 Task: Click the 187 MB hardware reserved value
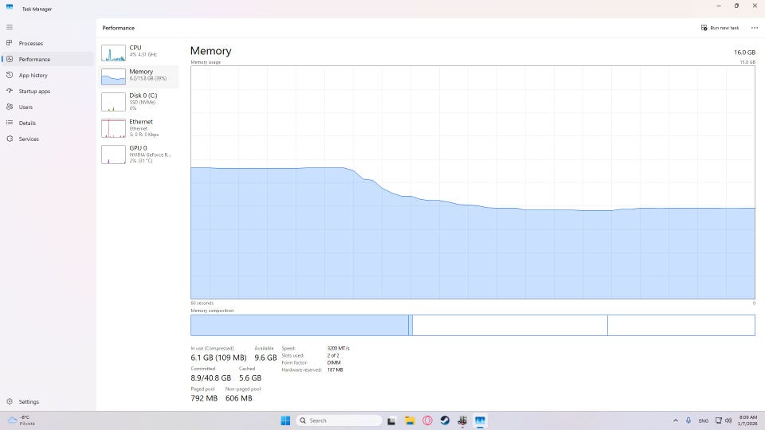[335, 370]
